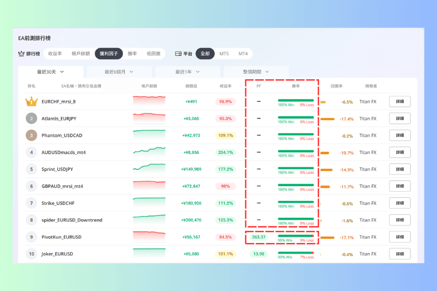The width and height of the screenshot is (437, 291).
Task: Open the 最近6個月 period tab
Action: click(x=119, y=72)
